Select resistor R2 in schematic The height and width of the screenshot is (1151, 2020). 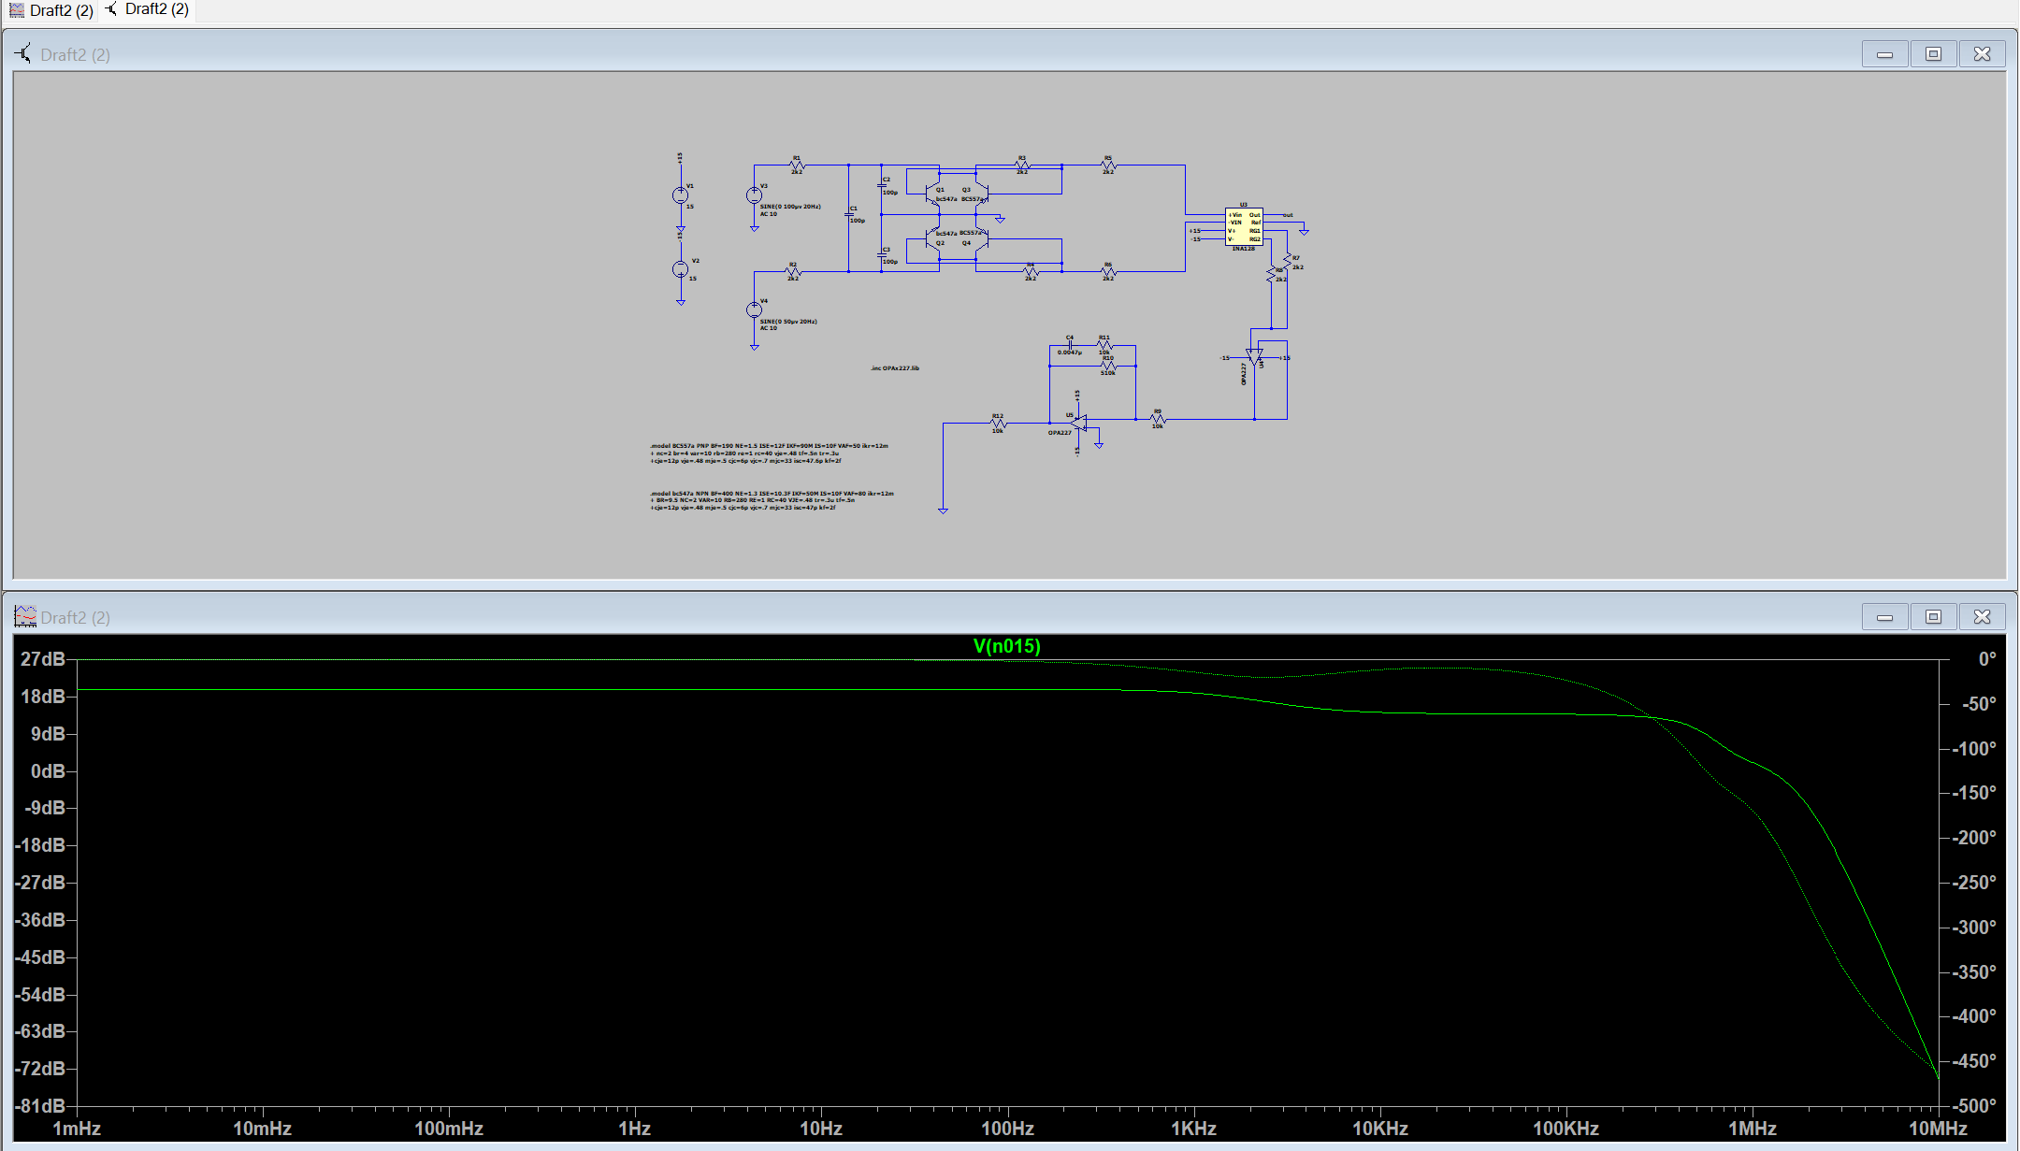(793, 272)
